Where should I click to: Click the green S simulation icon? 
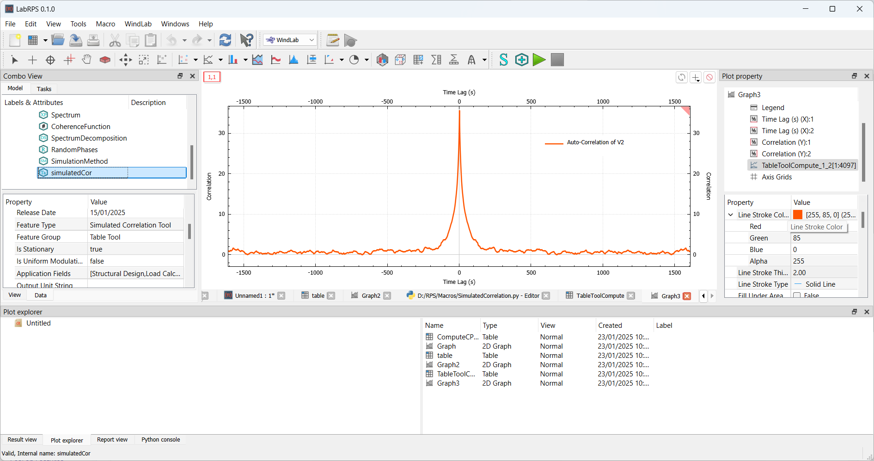point(503,60)
